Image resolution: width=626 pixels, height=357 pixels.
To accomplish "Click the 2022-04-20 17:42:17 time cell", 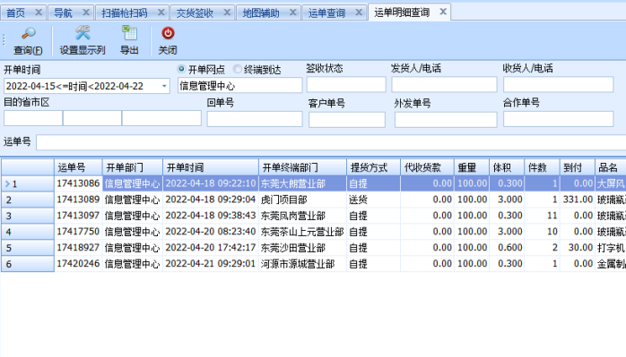I will [x=211, y=248].
